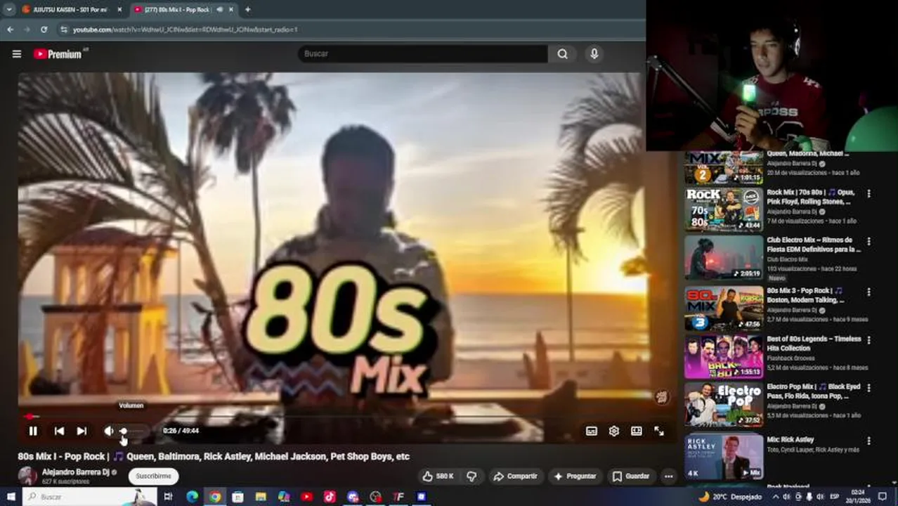Start voice search with the microphone
The image size is (898, 506).
(x=594, y=53)
